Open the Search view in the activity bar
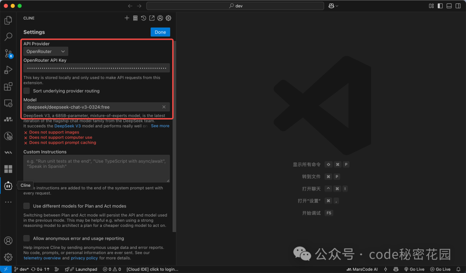This screenshot has width=466, height=273. (8, 37)
